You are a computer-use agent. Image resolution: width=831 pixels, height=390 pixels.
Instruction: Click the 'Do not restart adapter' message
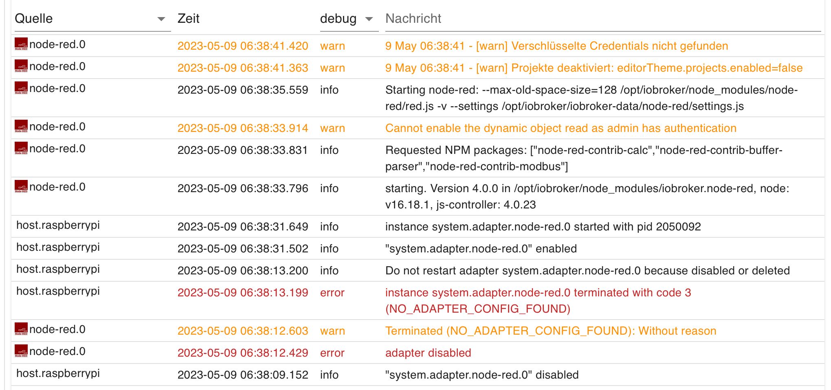(x=587, y=270)
